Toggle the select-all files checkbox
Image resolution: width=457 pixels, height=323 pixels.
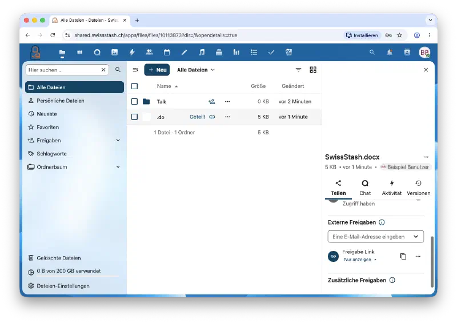[x=134, y=86]
